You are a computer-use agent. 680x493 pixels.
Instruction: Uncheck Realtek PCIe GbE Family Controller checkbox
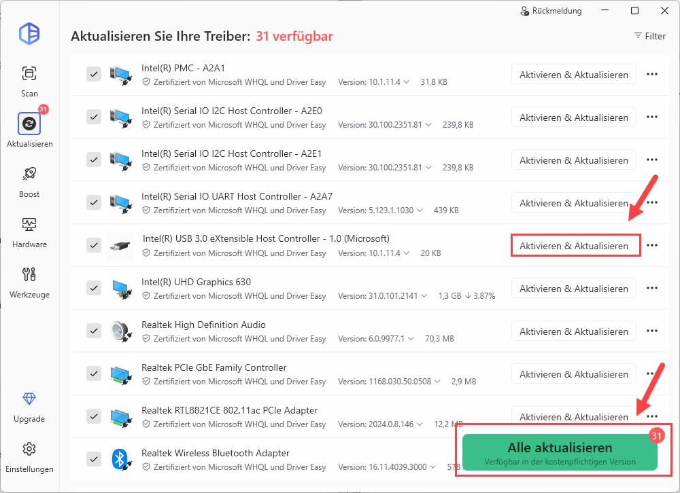(94, 374)
